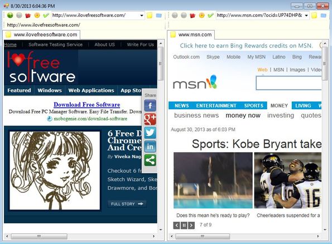Click the business news sub-link
Viewport: 332px width, 244px height.
point(196,115)
